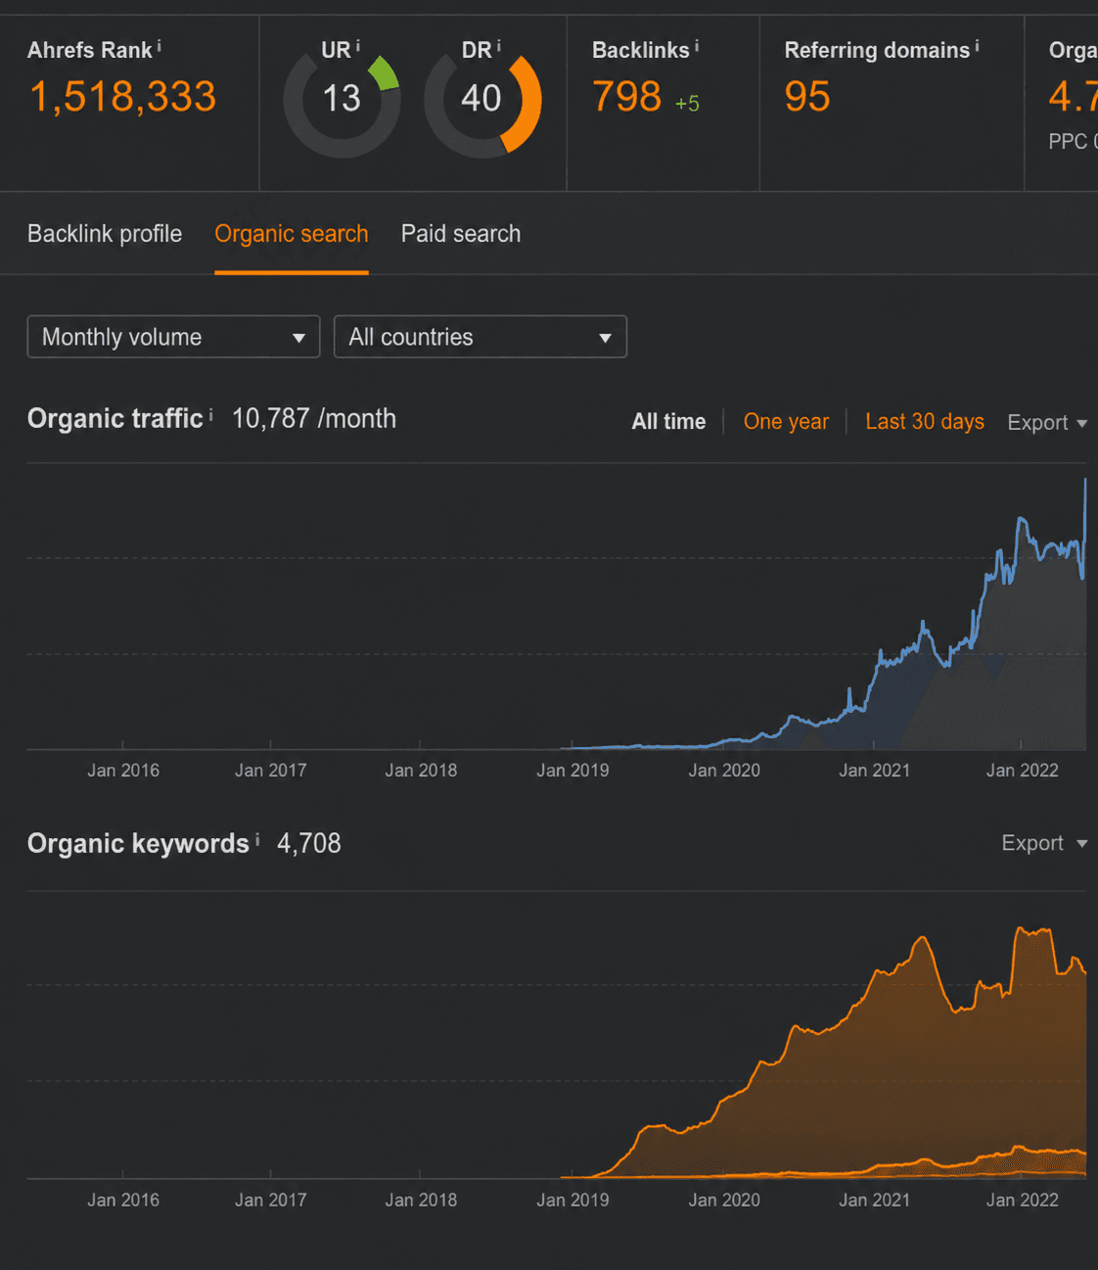Screen dimensions: 1098x1270
Task: Show the Last 30 days traffic
Action: click(x=925, y=422)
